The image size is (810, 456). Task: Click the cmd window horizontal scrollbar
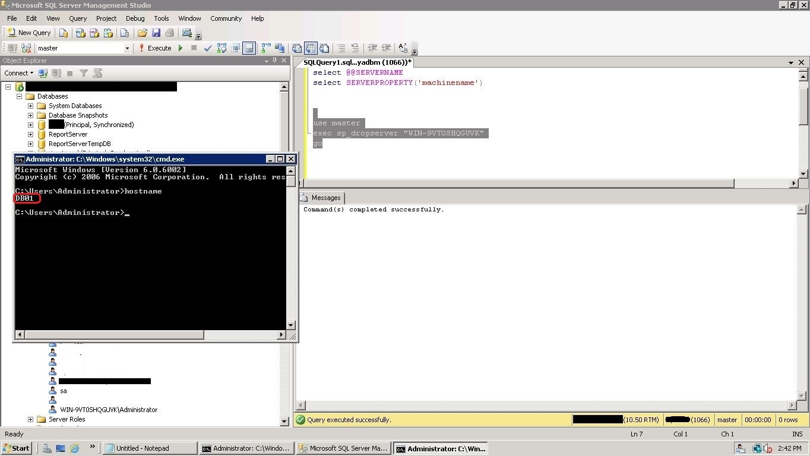click(x=113, y=335)
